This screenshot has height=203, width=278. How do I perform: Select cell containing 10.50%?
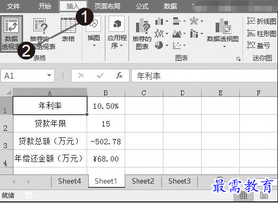(x=106, y=106)
